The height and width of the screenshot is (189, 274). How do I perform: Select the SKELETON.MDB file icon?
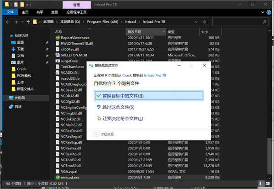pos(58,55)
